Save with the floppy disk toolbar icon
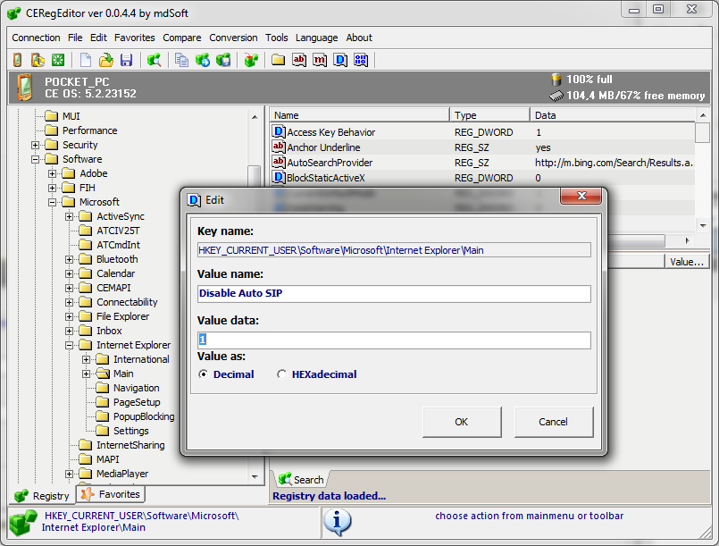719x546 pixels. pos(126,60)
